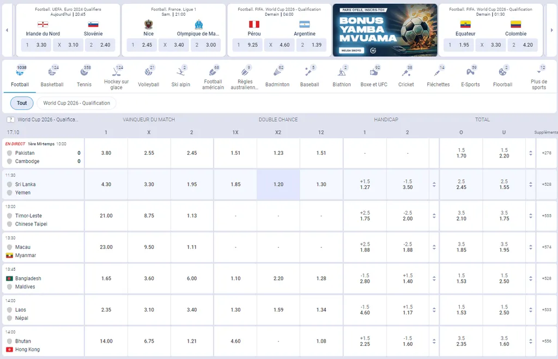Open the Tennis sport category
This screenshot has height=359, width=558.
coord(84,72)
